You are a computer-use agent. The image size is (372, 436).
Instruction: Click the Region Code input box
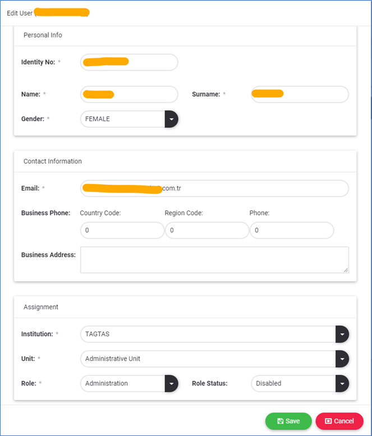206,231
